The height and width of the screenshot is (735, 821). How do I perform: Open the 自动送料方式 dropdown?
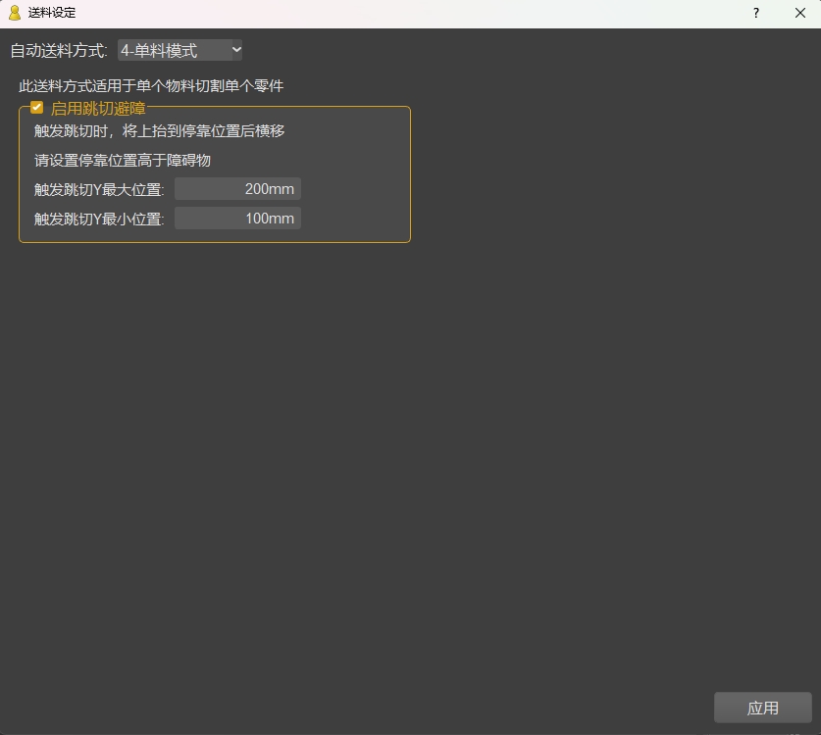180,50
